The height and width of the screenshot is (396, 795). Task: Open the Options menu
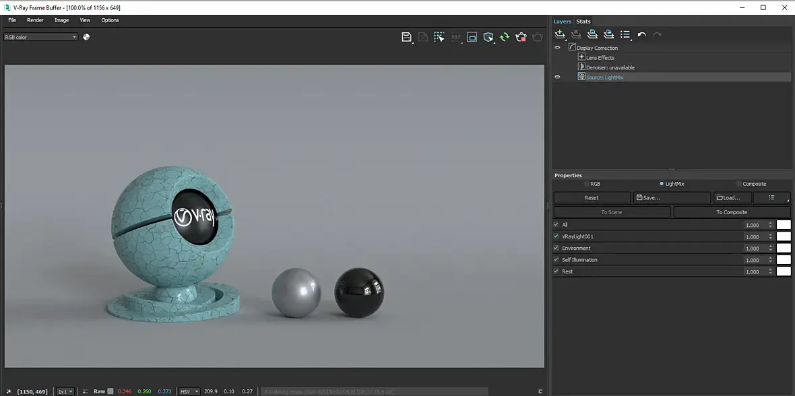110,20
